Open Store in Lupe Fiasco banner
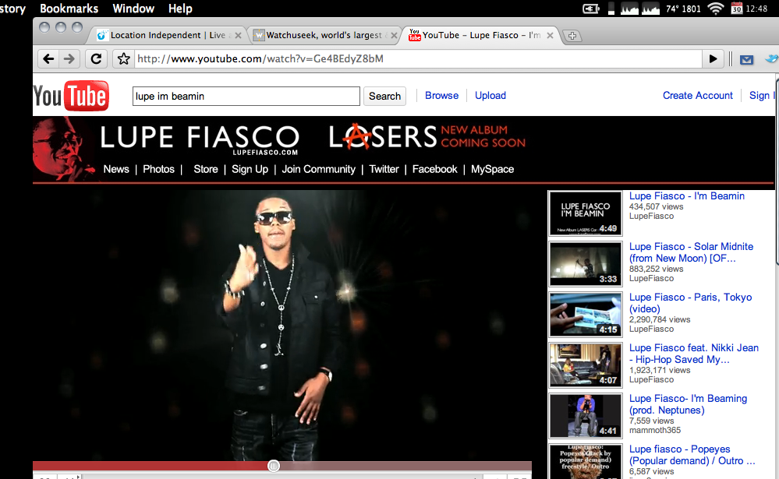The width and height of the screenshot is (779, 479). pyautogui.click(x=206, y=169)
